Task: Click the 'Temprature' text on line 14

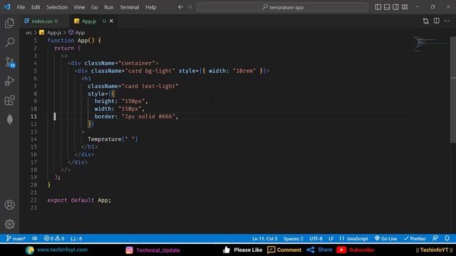Action: pyautogui.click(x=105, y=139)
